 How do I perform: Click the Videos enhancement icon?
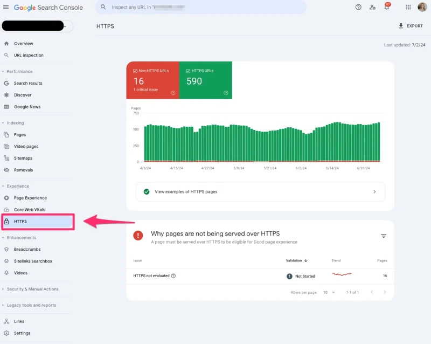pos(6,273)
